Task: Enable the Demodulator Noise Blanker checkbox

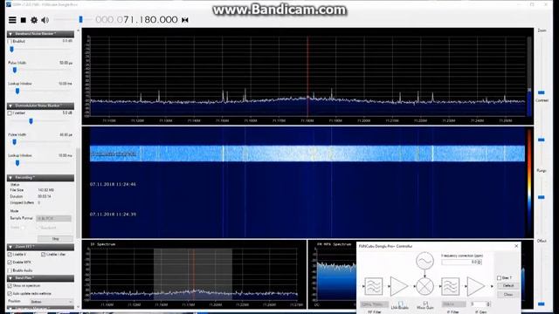Action: tap(10, 113)
